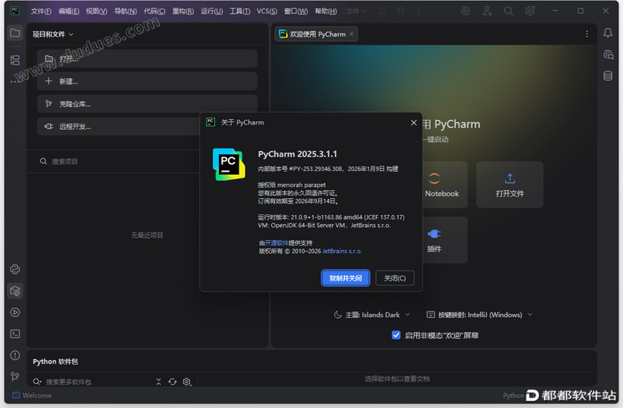Open the Database tool window
Screen dimensions: 623x408
(608, 75)
